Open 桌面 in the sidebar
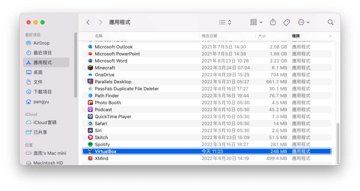The width and height of the screenshot is (360, 191). (x=46, y=72)
